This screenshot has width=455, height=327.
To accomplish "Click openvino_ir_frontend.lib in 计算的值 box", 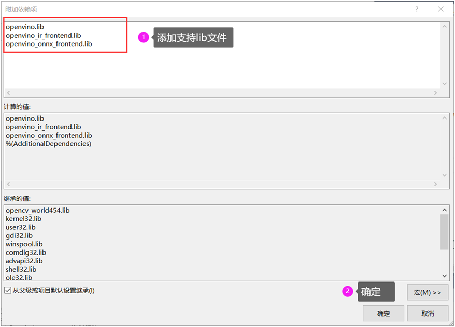I will click(43, 127).
